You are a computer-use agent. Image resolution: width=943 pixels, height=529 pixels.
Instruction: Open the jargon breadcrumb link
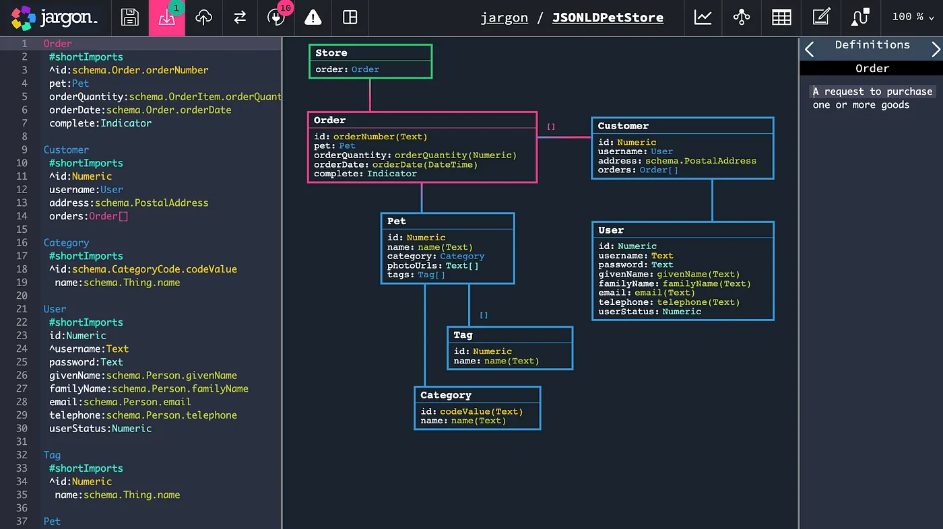[504, 17]
